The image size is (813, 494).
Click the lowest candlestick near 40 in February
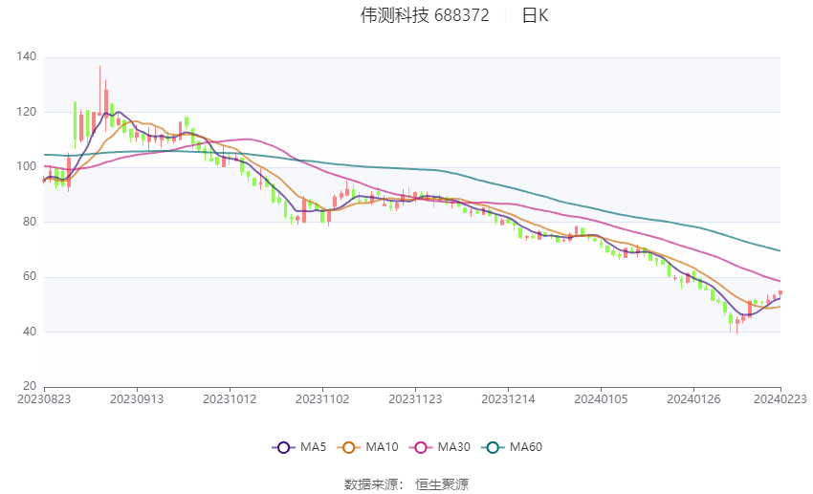coord(736,326)
